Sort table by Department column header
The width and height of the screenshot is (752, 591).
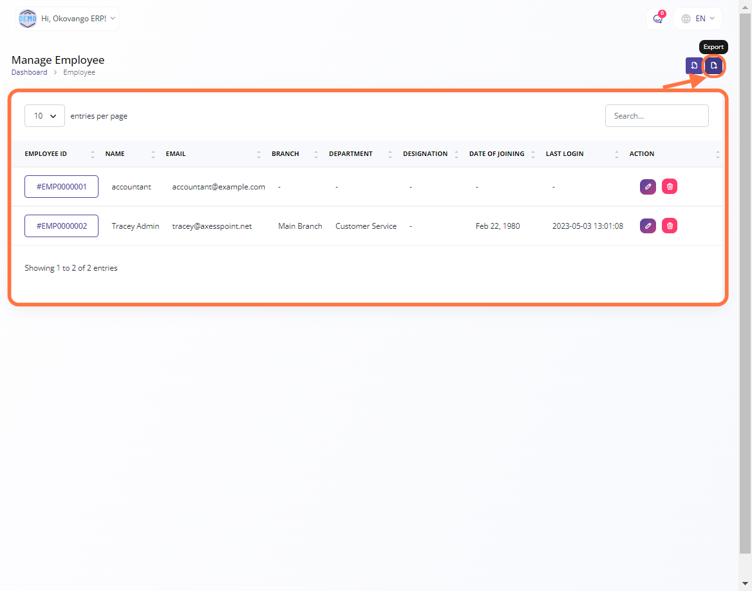tap(351, 154)
